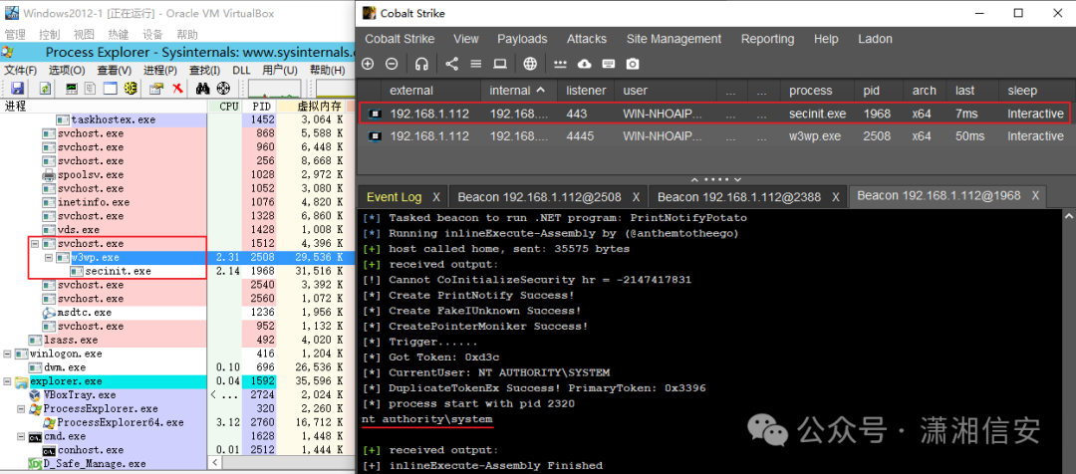Open 选项(O) menu in Process Explorer
This screenshot has width=1076, height=474.
pos(67,70)
